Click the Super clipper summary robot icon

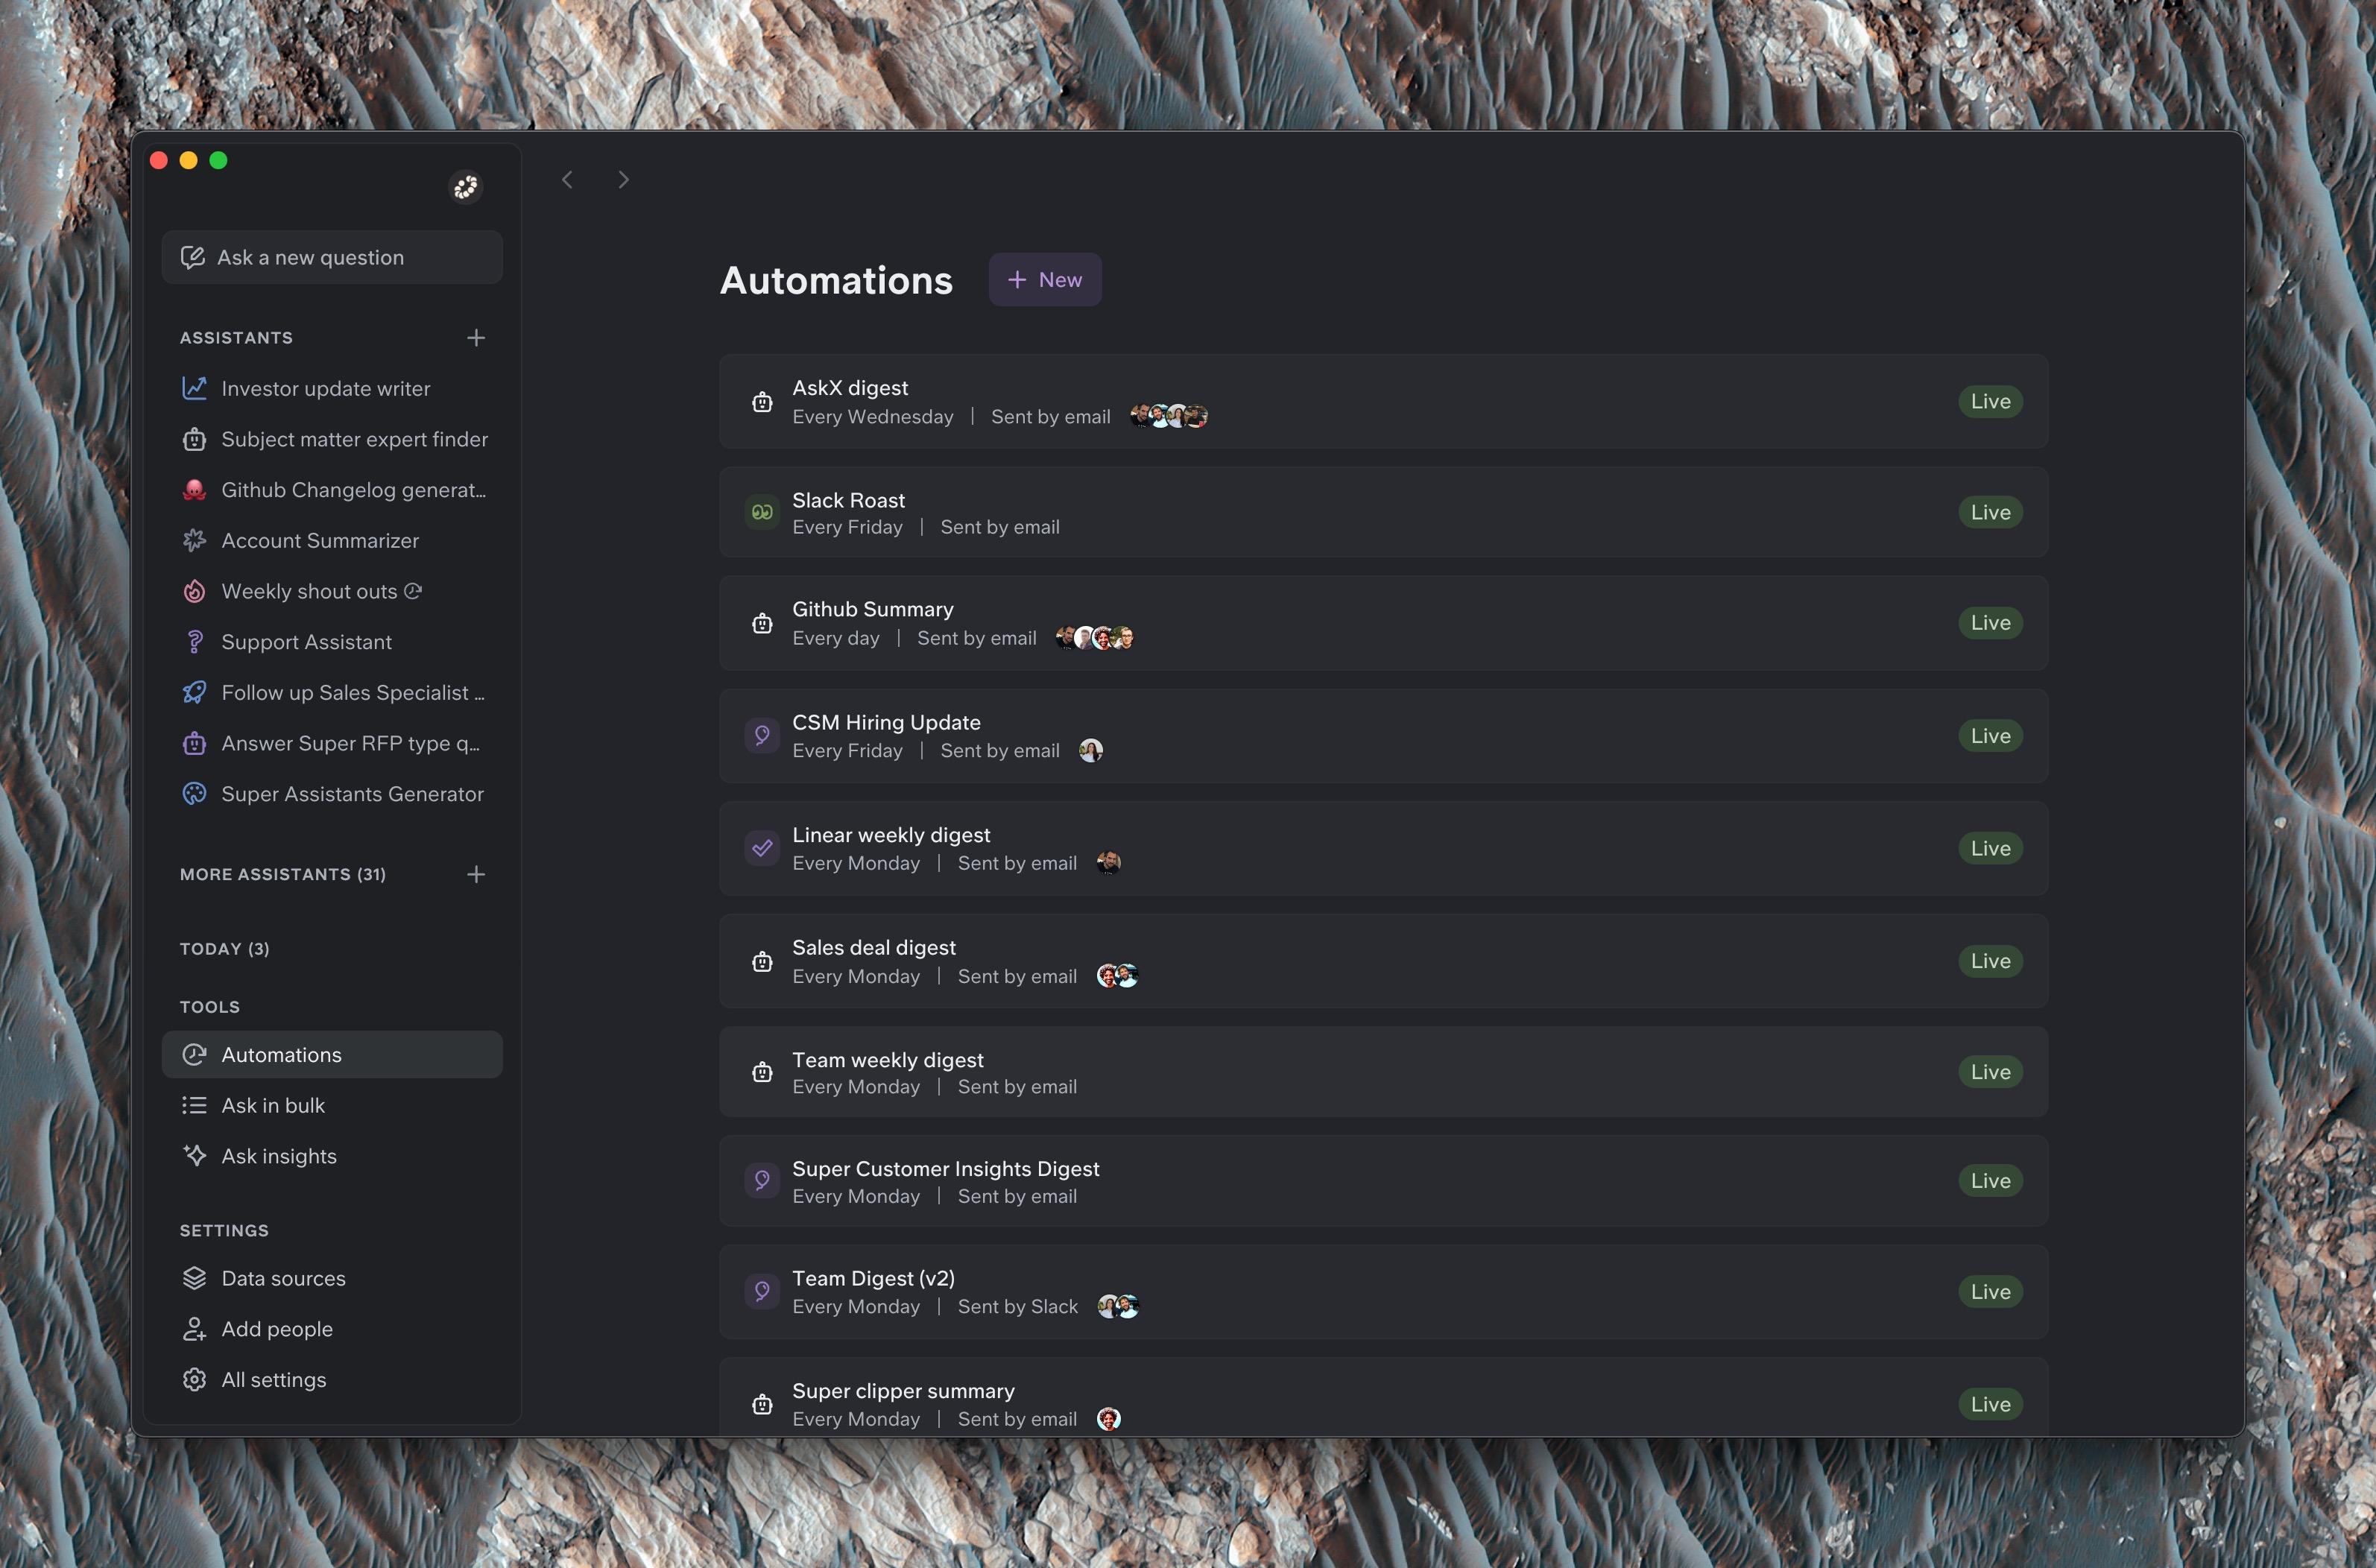pyautogui.click(x=762, y=1405)
